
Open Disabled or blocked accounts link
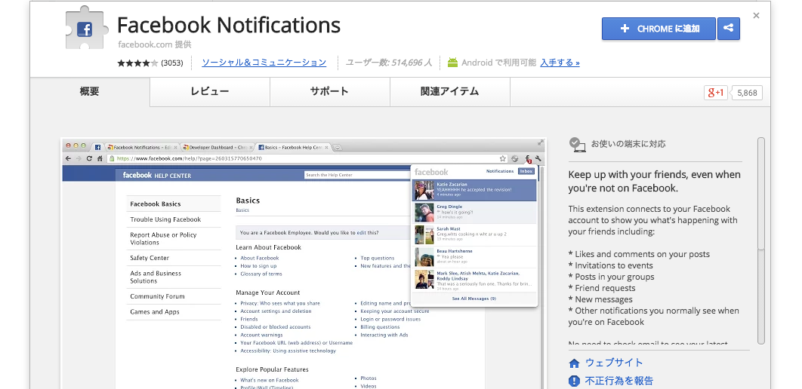pos(276,327)
